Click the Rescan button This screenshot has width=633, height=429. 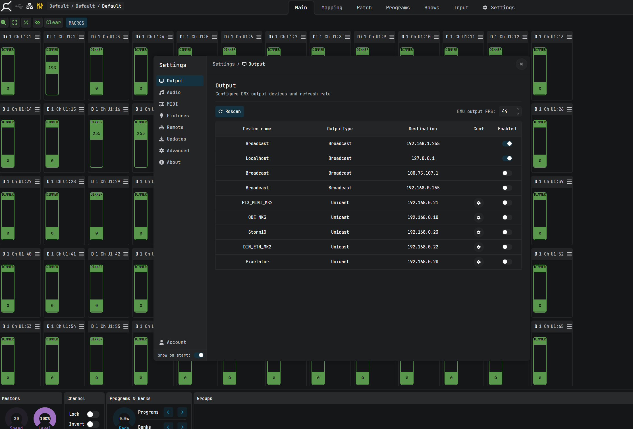230,112
